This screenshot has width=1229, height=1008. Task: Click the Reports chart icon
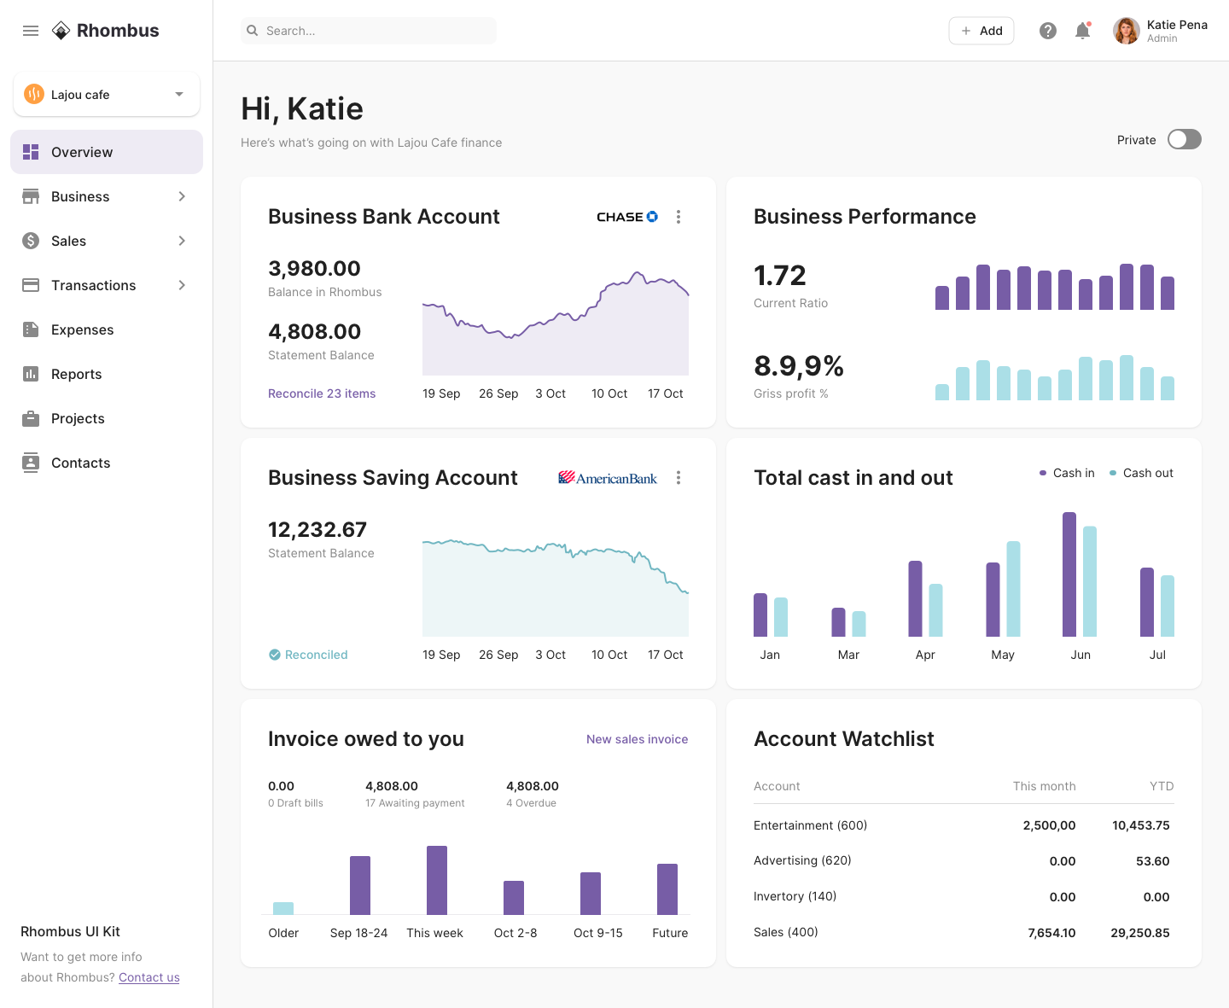pos(31,374)
